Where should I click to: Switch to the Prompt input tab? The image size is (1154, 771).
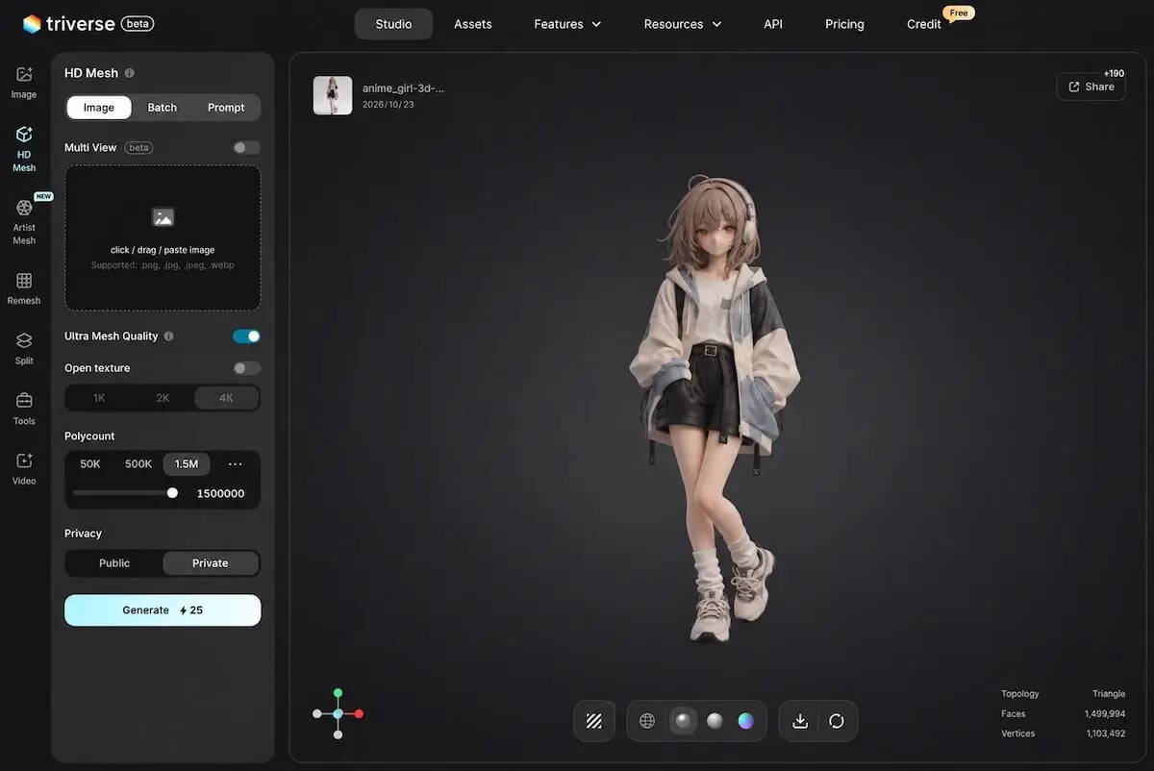(x=226, y=108)
